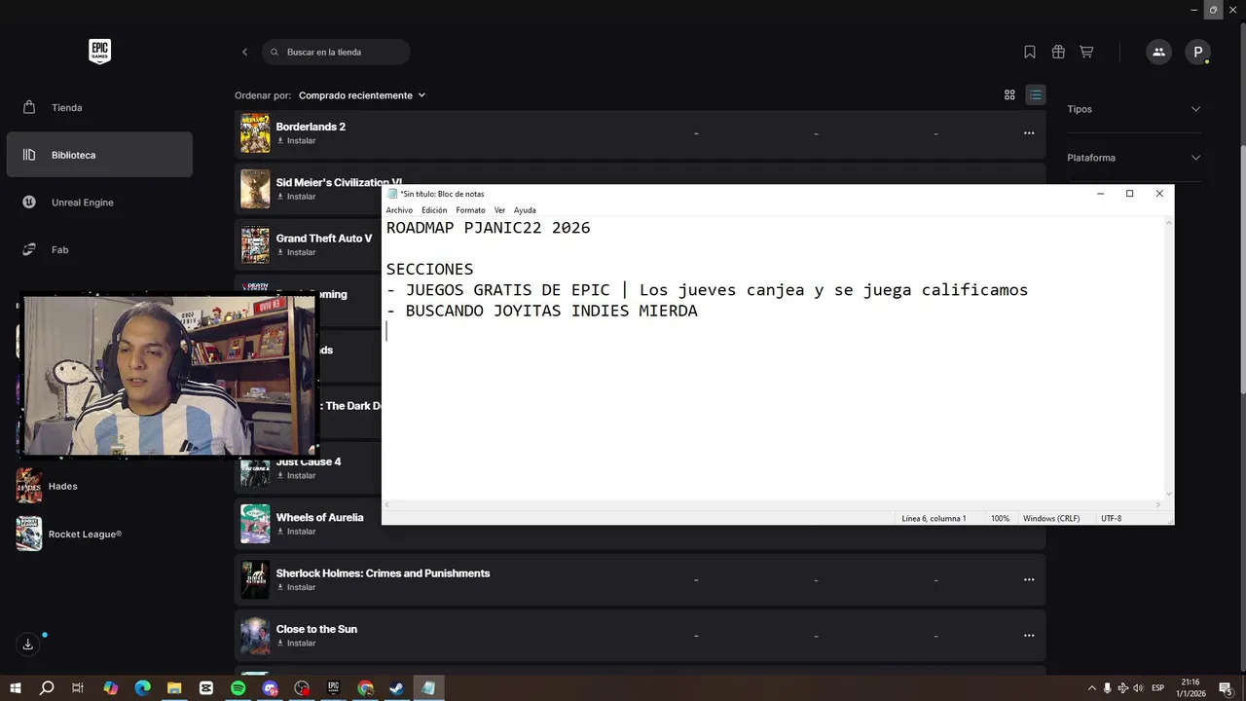Expand the Plataforma filter
1246x701 pixels.
(x=1134, y=158)
